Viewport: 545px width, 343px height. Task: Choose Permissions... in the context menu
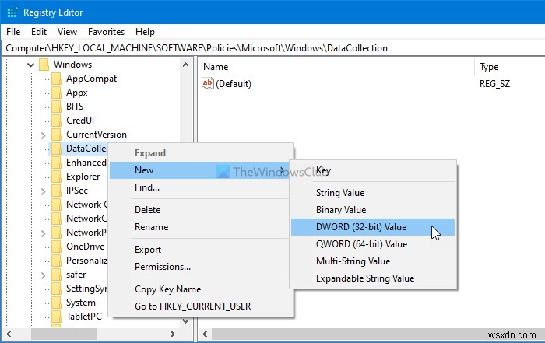pyautogui.click(x=201, y=267)
